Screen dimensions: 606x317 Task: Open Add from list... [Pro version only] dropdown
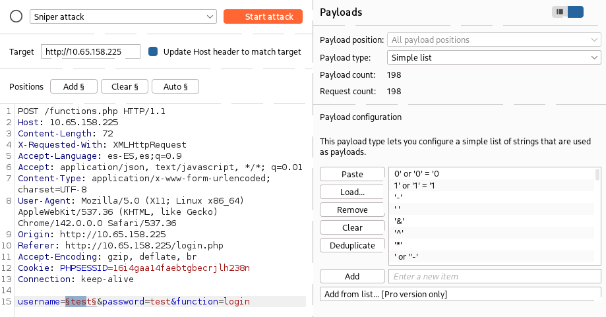tap(460, 294)
